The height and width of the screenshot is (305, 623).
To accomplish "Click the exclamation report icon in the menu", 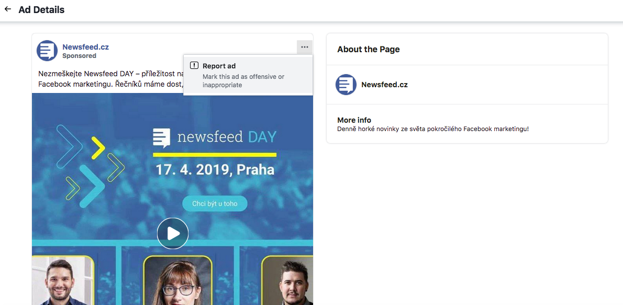I will pyautogui.click(x=194, y=66).
